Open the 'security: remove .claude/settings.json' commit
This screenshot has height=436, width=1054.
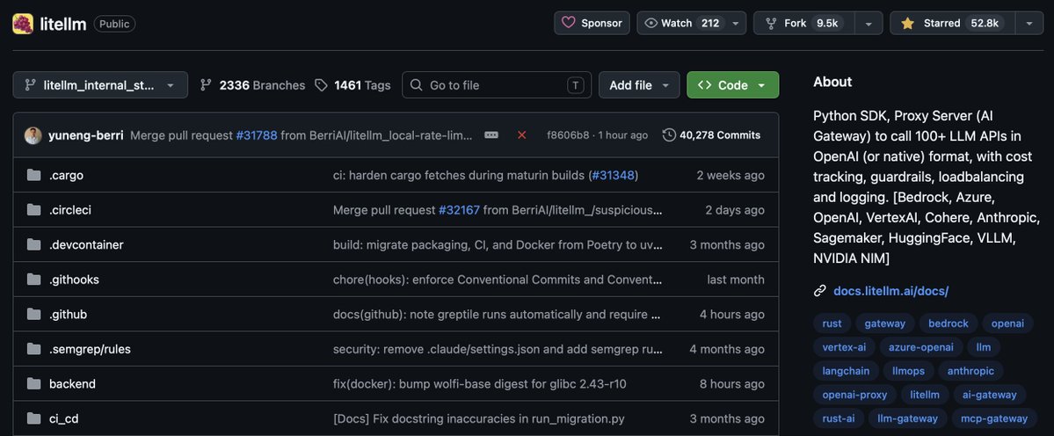tap(498, 349)
